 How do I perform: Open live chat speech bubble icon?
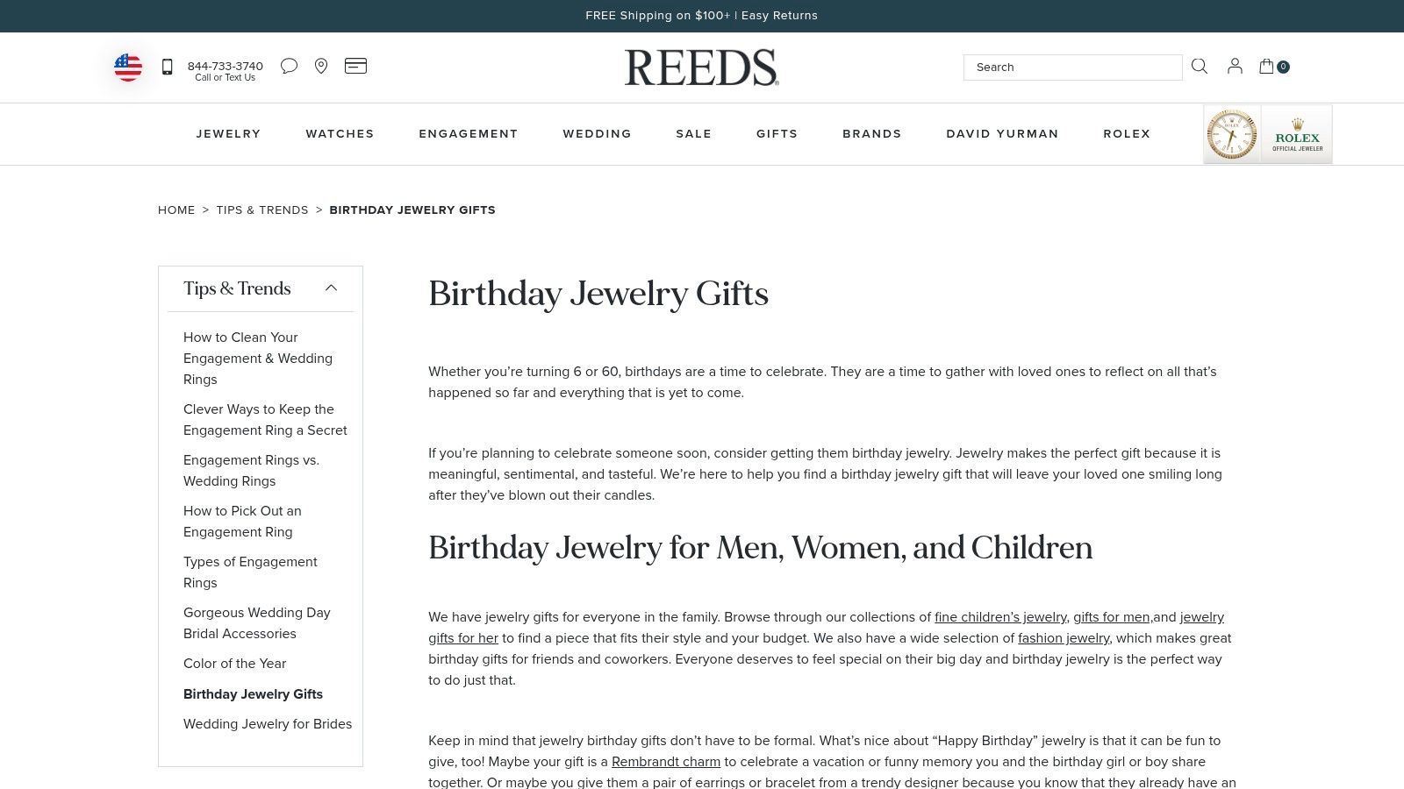click(x=289, y=67)
